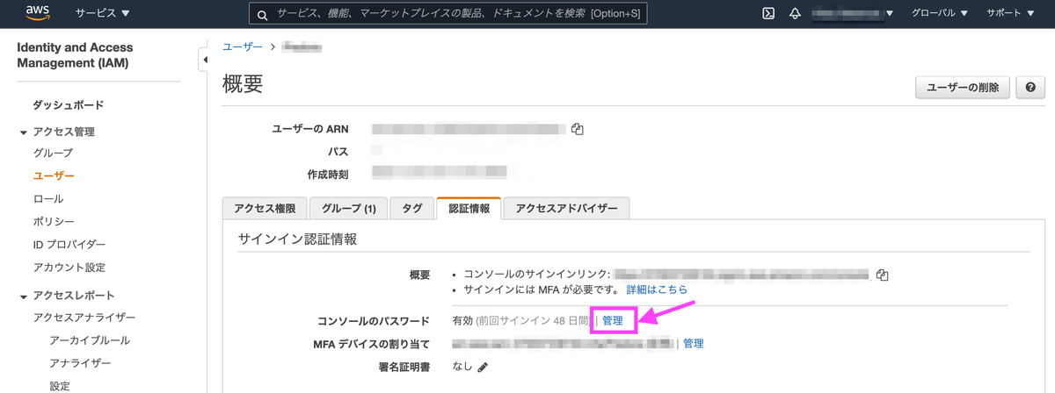This screenshot has width=1055, height=393.
Task: Click the search magnifier icon
Action: pos(262,15)
